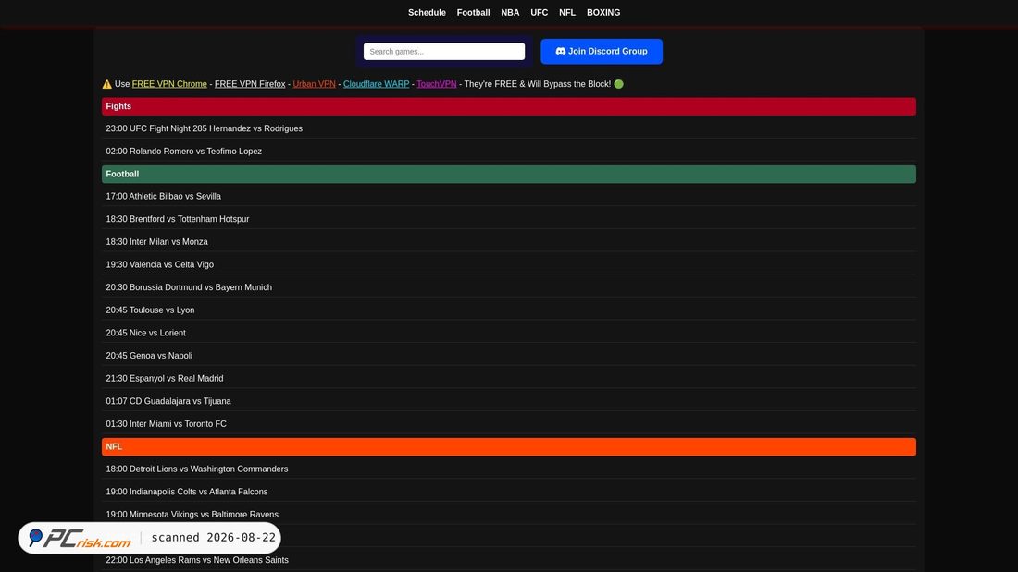
Task: Open UFC Fight Night 285 Hernandez vs Rodrigues
Action: [x=508, y=128]
